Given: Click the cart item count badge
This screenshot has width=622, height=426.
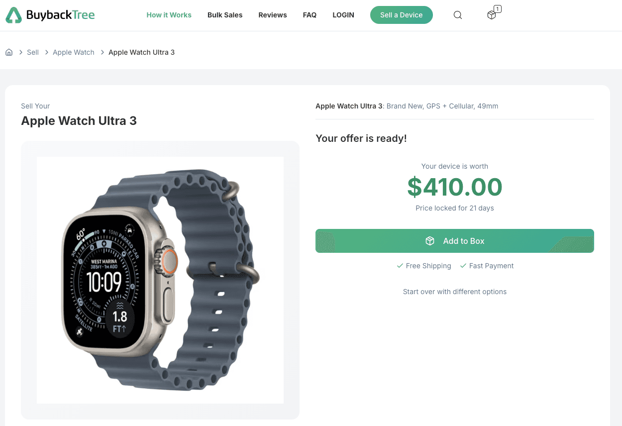Looking at the screenshot, I should coord(498,9).
